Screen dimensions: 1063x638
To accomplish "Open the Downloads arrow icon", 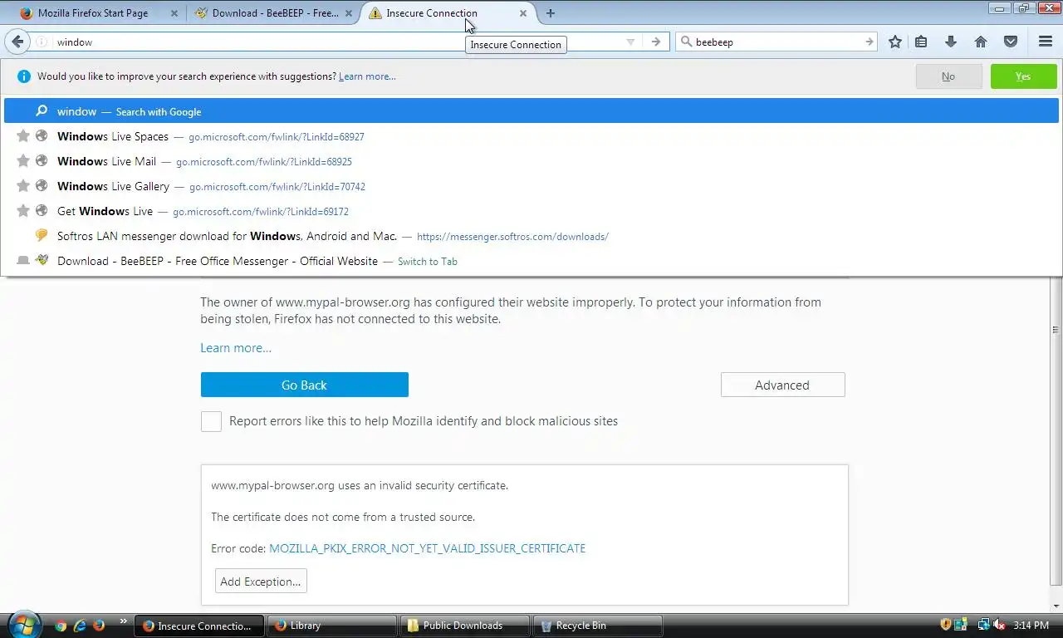I will pyautogui.click(x=951, y=42).
